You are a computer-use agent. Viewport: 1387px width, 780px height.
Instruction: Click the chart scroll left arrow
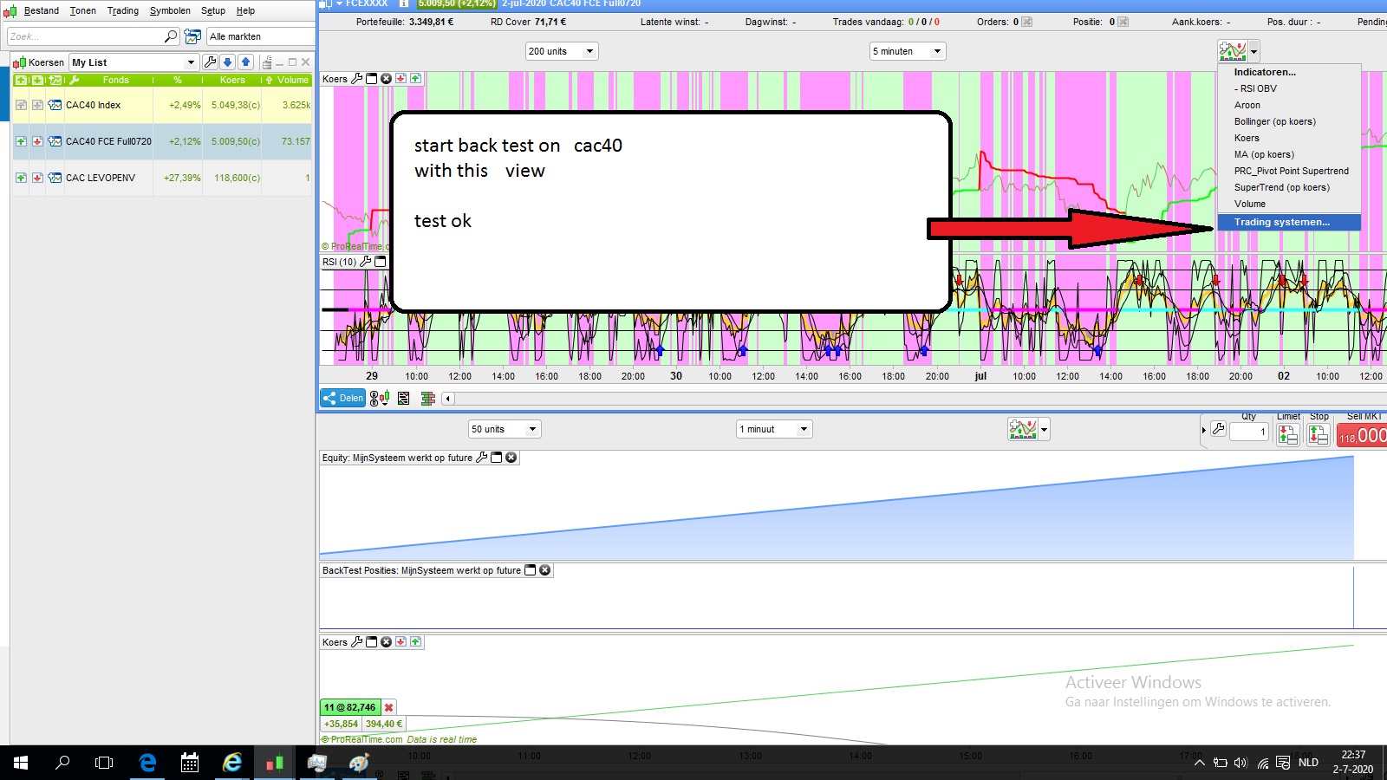click(448, 399)
